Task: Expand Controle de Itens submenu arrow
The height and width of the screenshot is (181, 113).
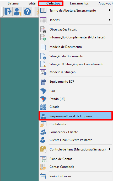Action: (x=110, y=149)
